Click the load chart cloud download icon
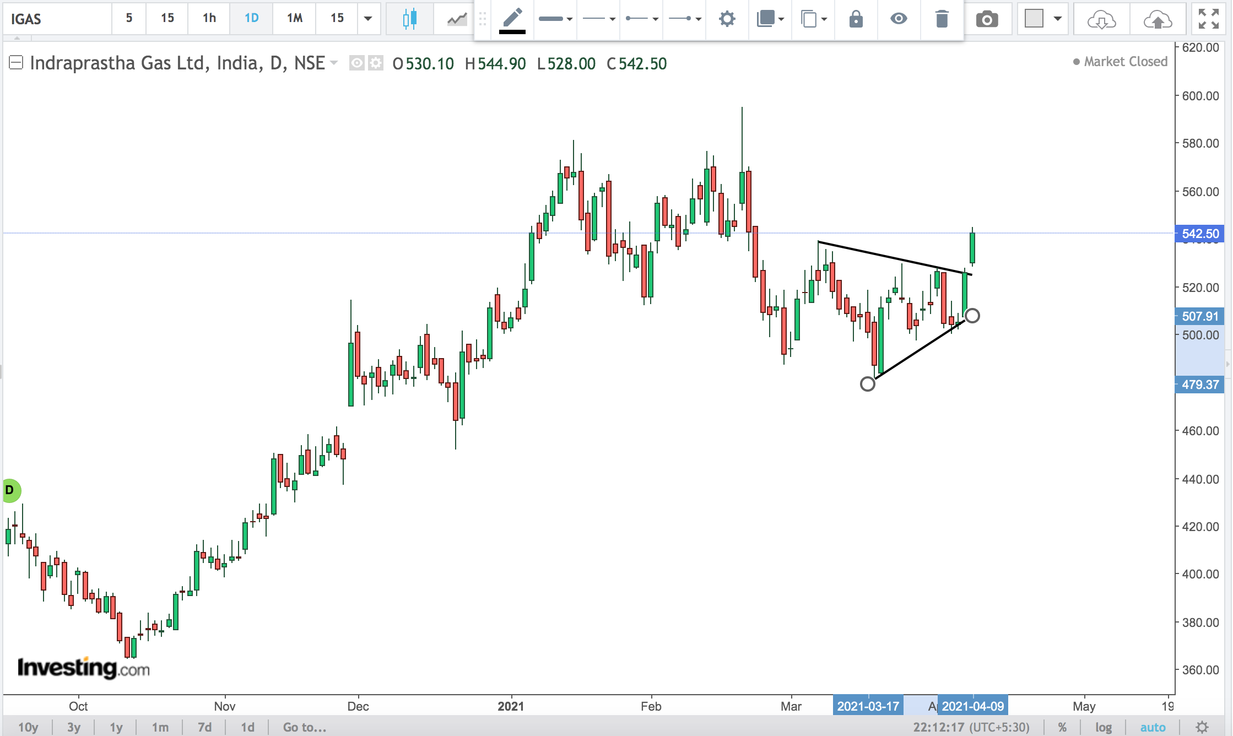Viewport: 1233px width, 736px height. 1101,20
